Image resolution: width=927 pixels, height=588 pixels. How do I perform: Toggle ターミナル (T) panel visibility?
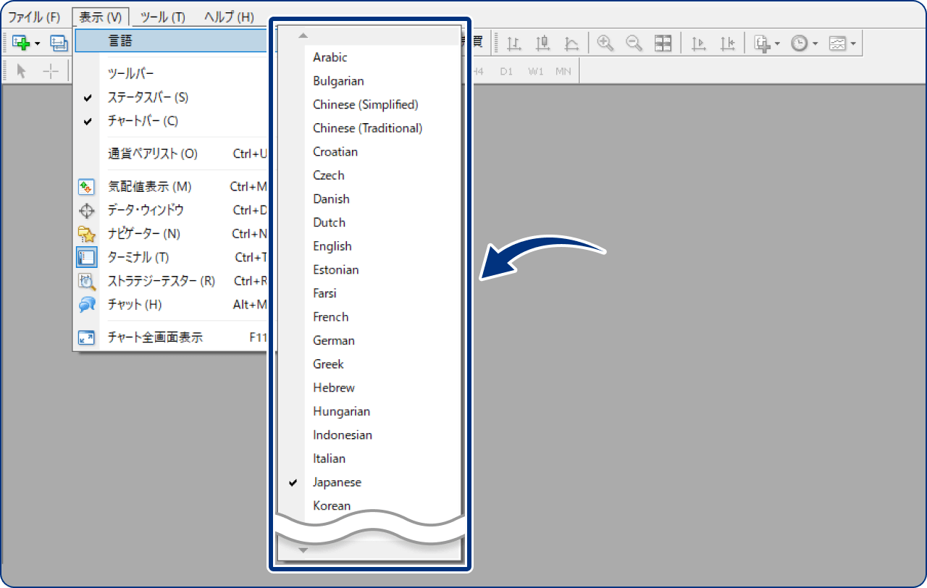138,257
